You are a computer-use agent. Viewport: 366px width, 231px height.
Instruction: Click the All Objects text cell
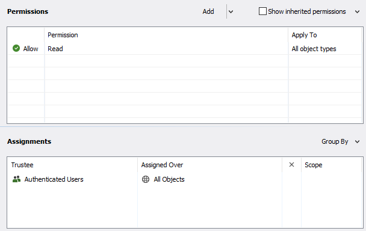169,179
